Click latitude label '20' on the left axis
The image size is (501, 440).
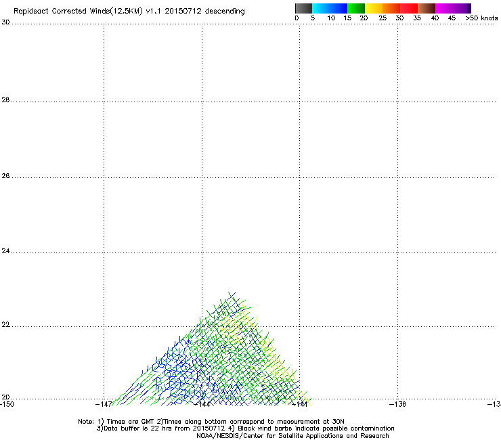[5, 397]
